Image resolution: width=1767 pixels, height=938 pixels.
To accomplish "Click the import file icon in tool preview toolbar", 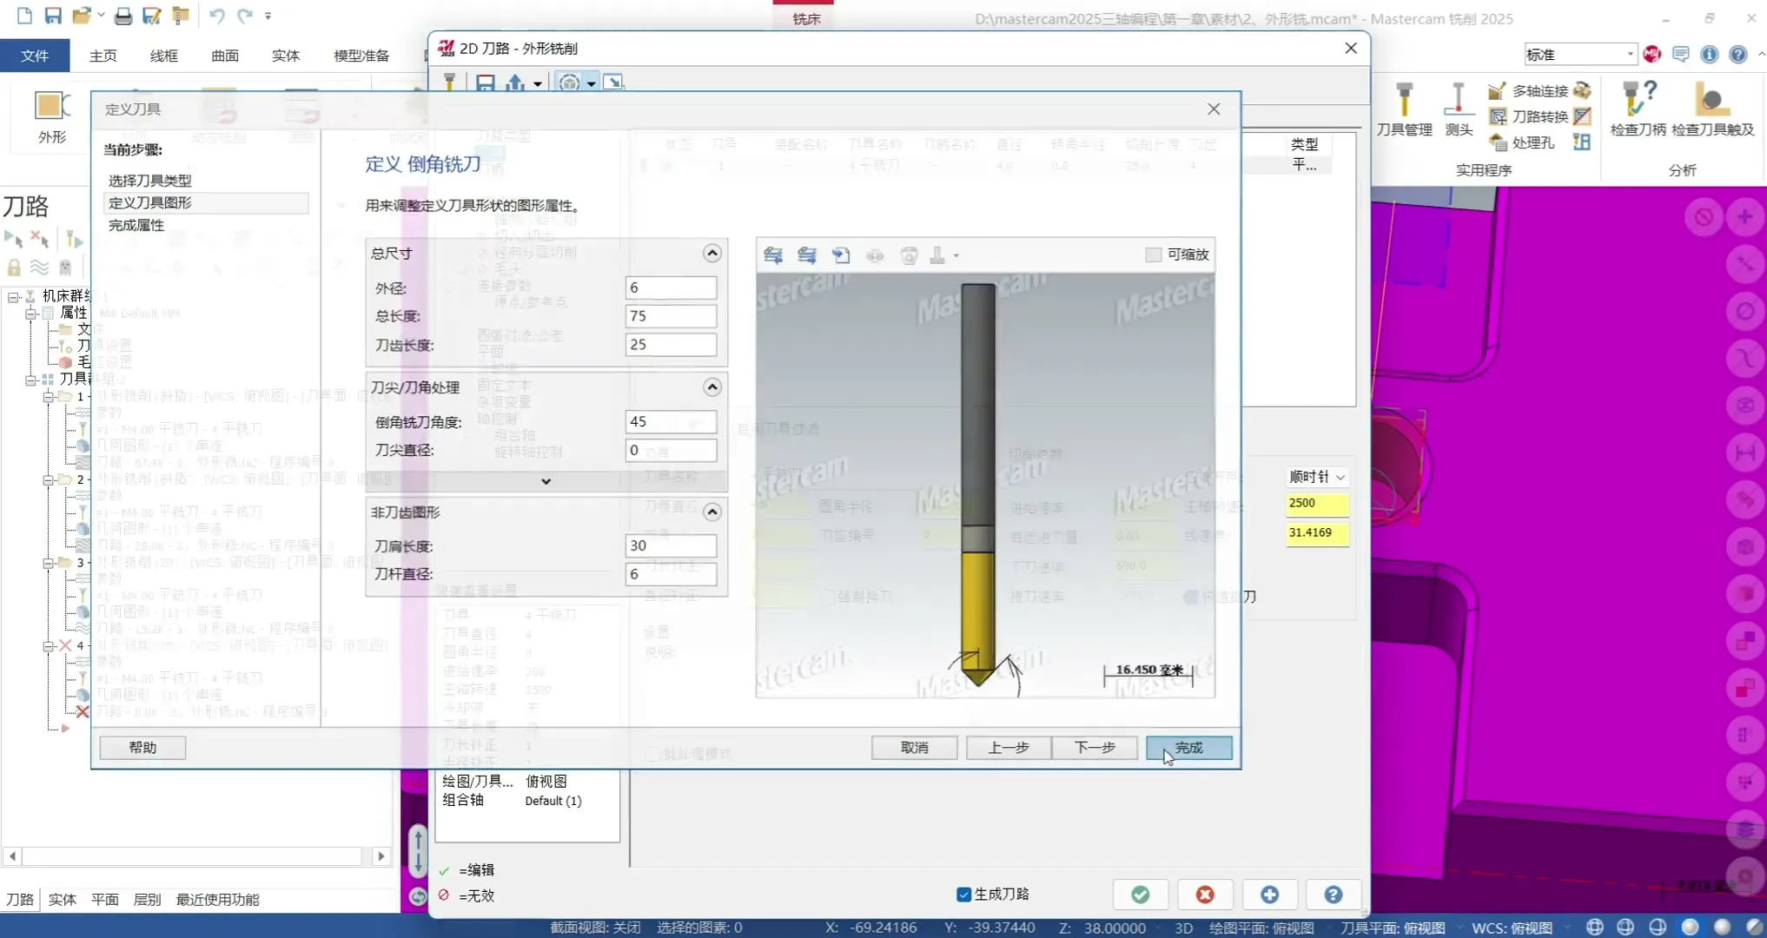I will pyautogui.click(x=840, y=255).
